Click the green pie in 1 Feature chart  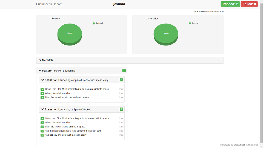pos(70,35)
